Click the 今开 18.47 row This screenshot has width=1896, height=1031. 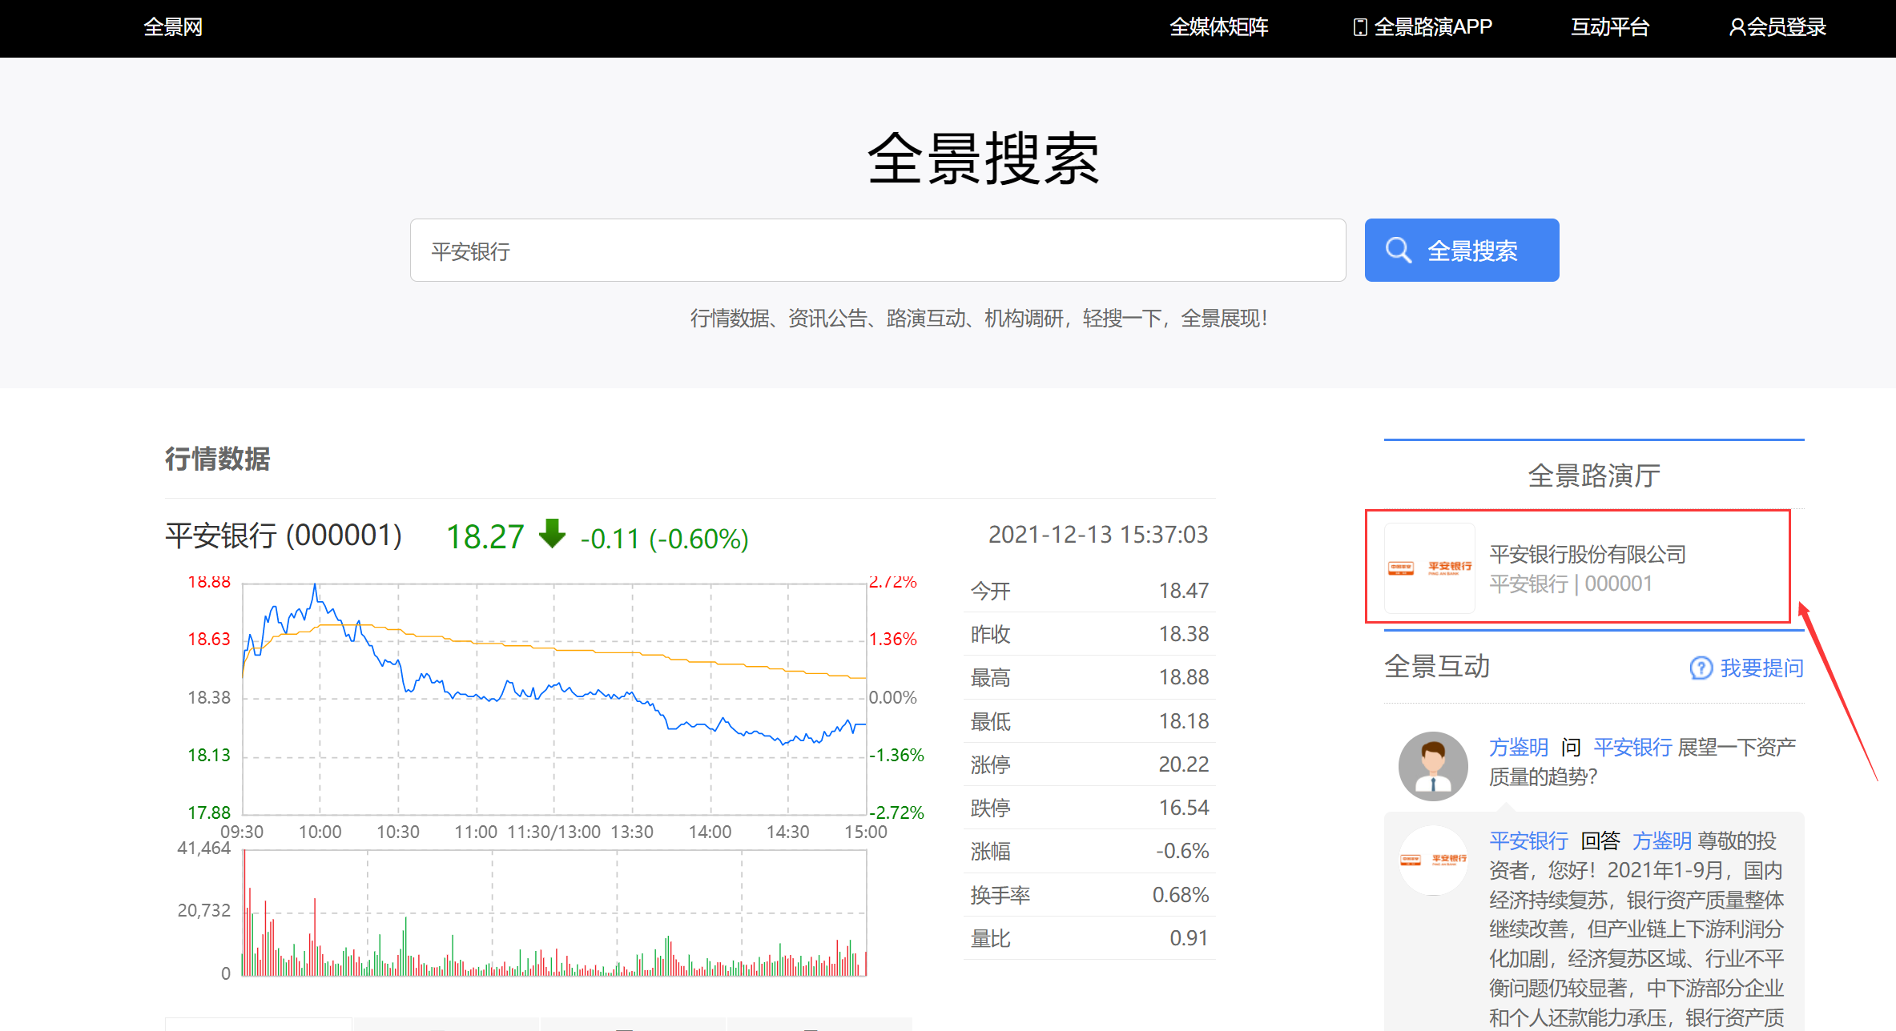tap(1089, 591)
